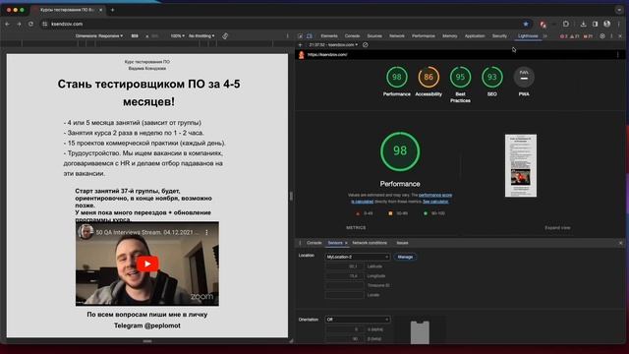Open site information icon beside ksendzov.com
The width and height of the screenshot is (629, 354).
(x=44, y=24)
